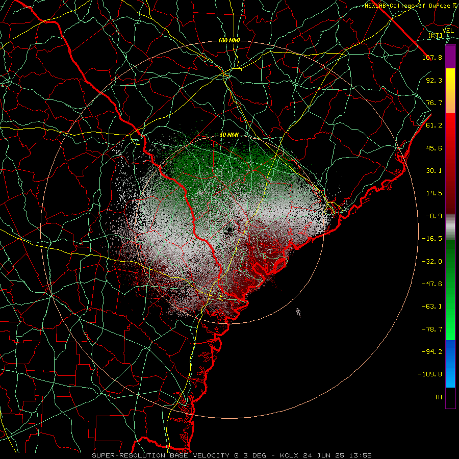Screen dimensions: 459x459
Task: Click the TH threshold label
Action: point(438,397)
